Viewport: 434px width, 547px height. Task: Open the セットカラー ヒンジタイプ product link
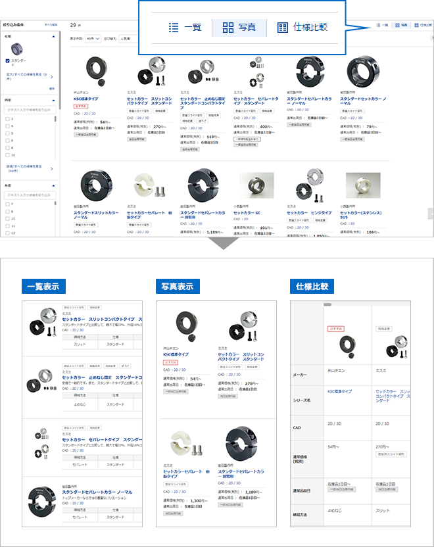(309, 213)
